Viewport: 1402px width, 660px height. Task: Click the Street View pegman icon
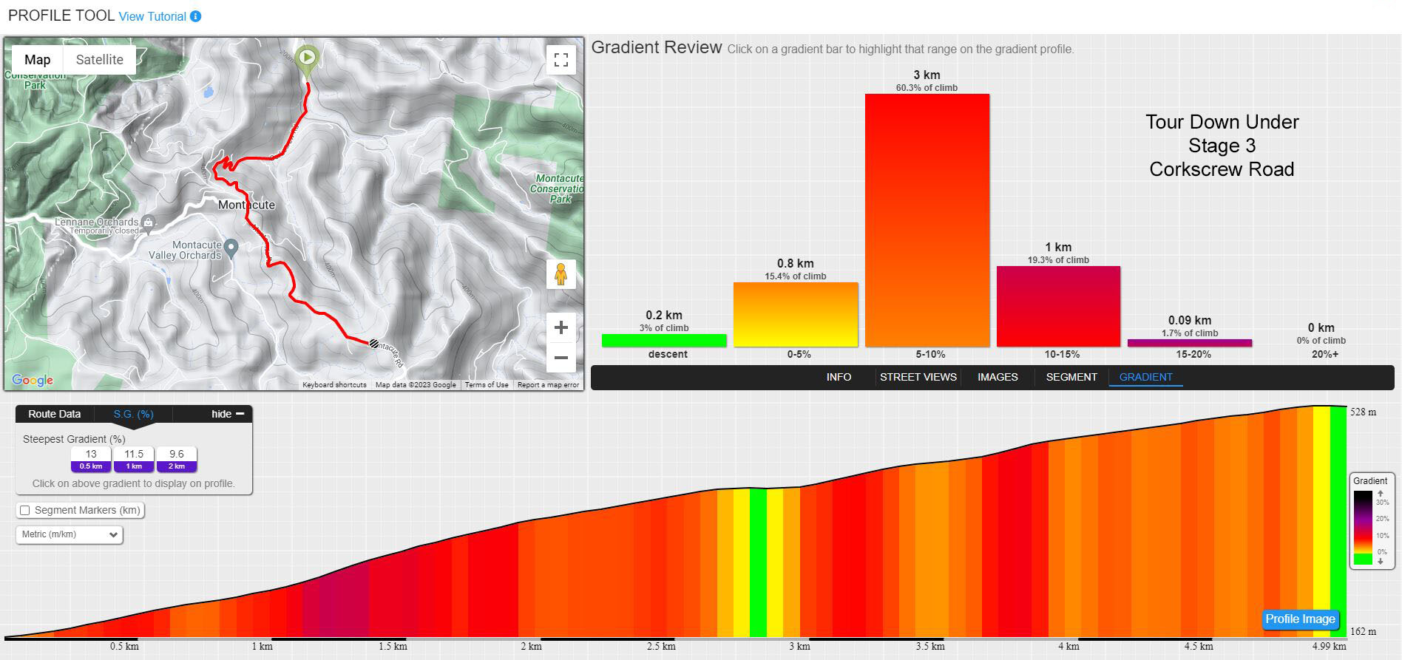pyautogui.click(x=561, y=274)
